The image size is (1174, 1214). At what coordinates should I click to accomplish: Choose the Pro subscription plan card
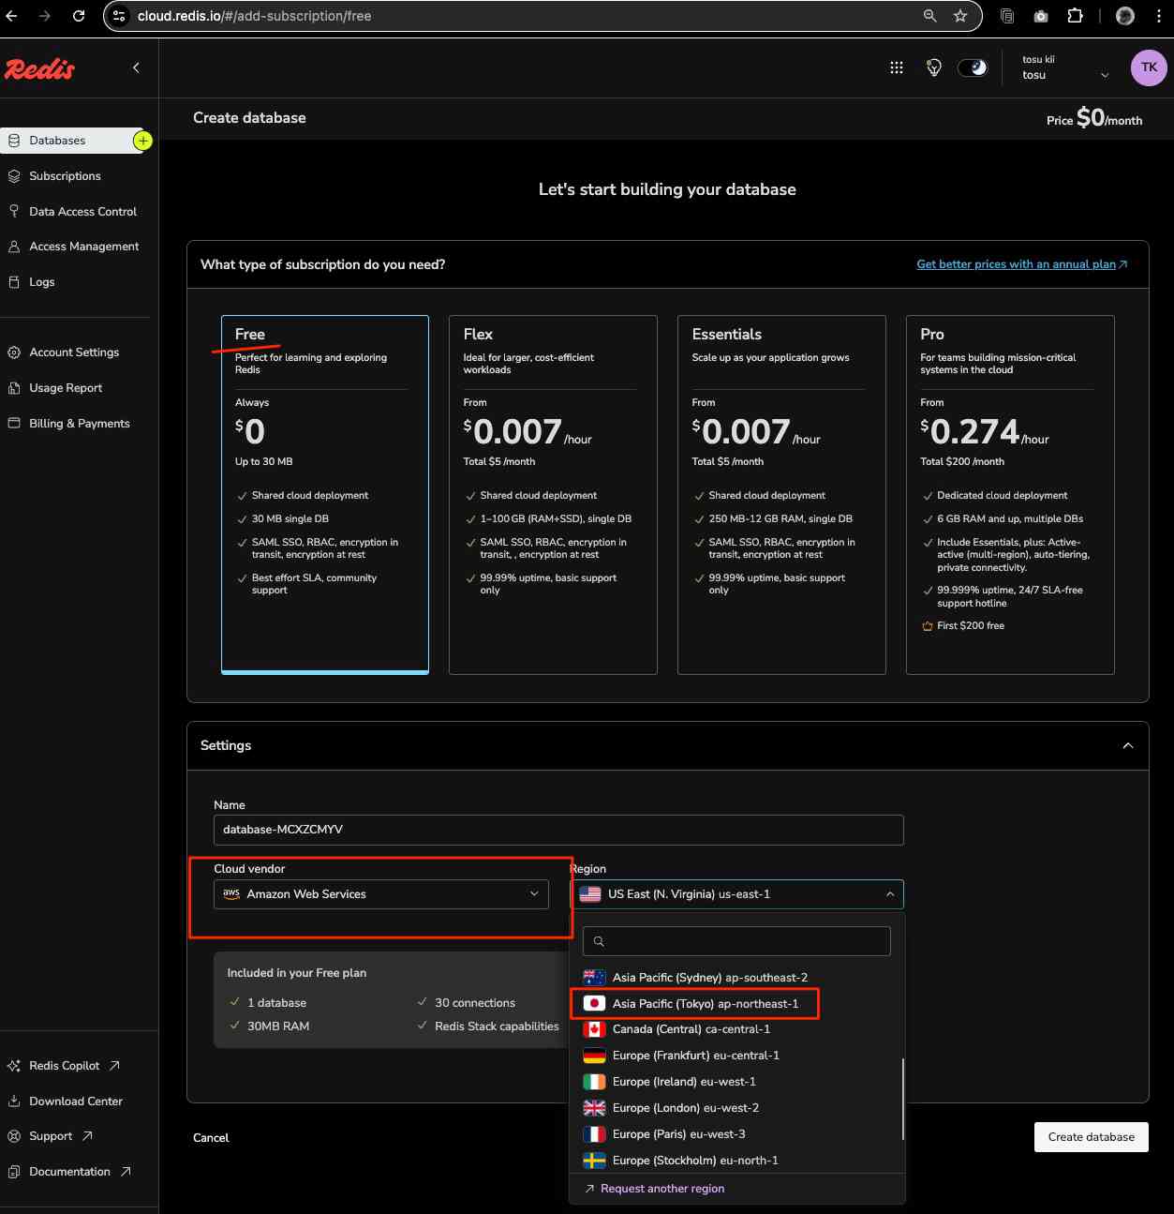pos(1009,494)
